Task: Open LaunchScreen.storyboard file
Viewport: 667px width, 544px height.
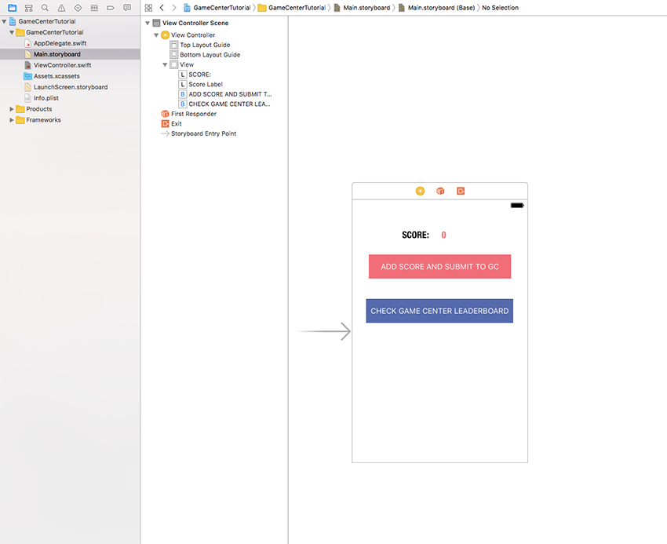Action: coord(71,87)
